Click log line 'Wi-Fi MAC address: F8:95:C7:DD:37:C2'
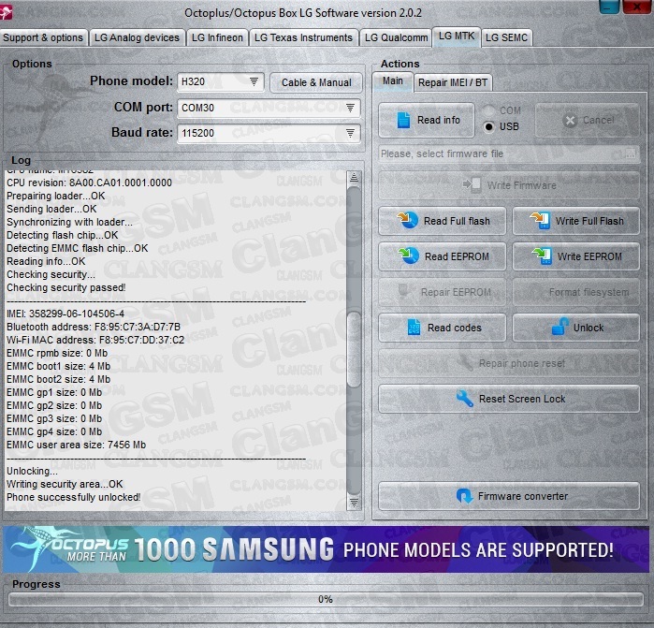The width and height of the screenshot is (654, 628). (x=95, y=340)
